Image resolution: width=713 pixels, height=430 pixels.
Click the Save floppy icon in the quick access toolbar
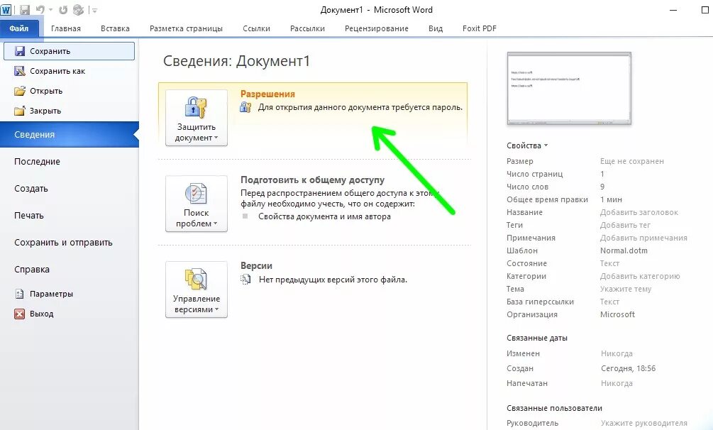25,9
